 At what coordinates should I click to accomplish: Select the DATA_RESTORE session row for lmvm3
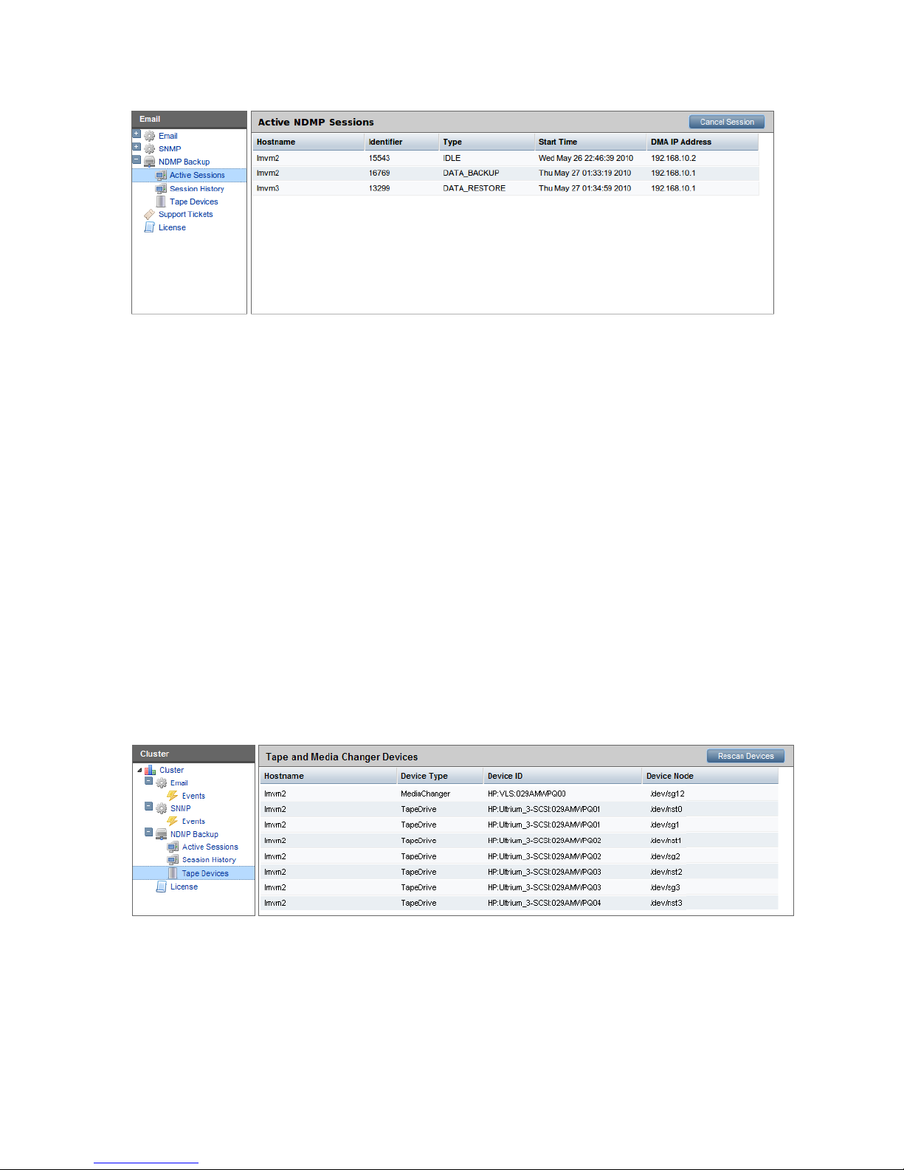(474, 188)
